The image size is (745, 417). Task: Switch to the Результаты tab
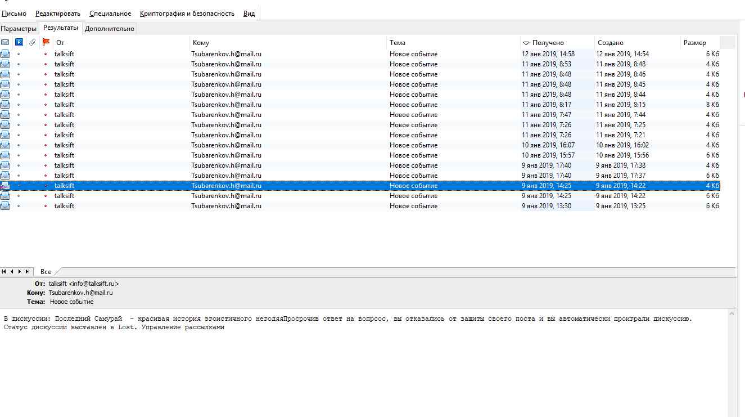coord(61,28)
